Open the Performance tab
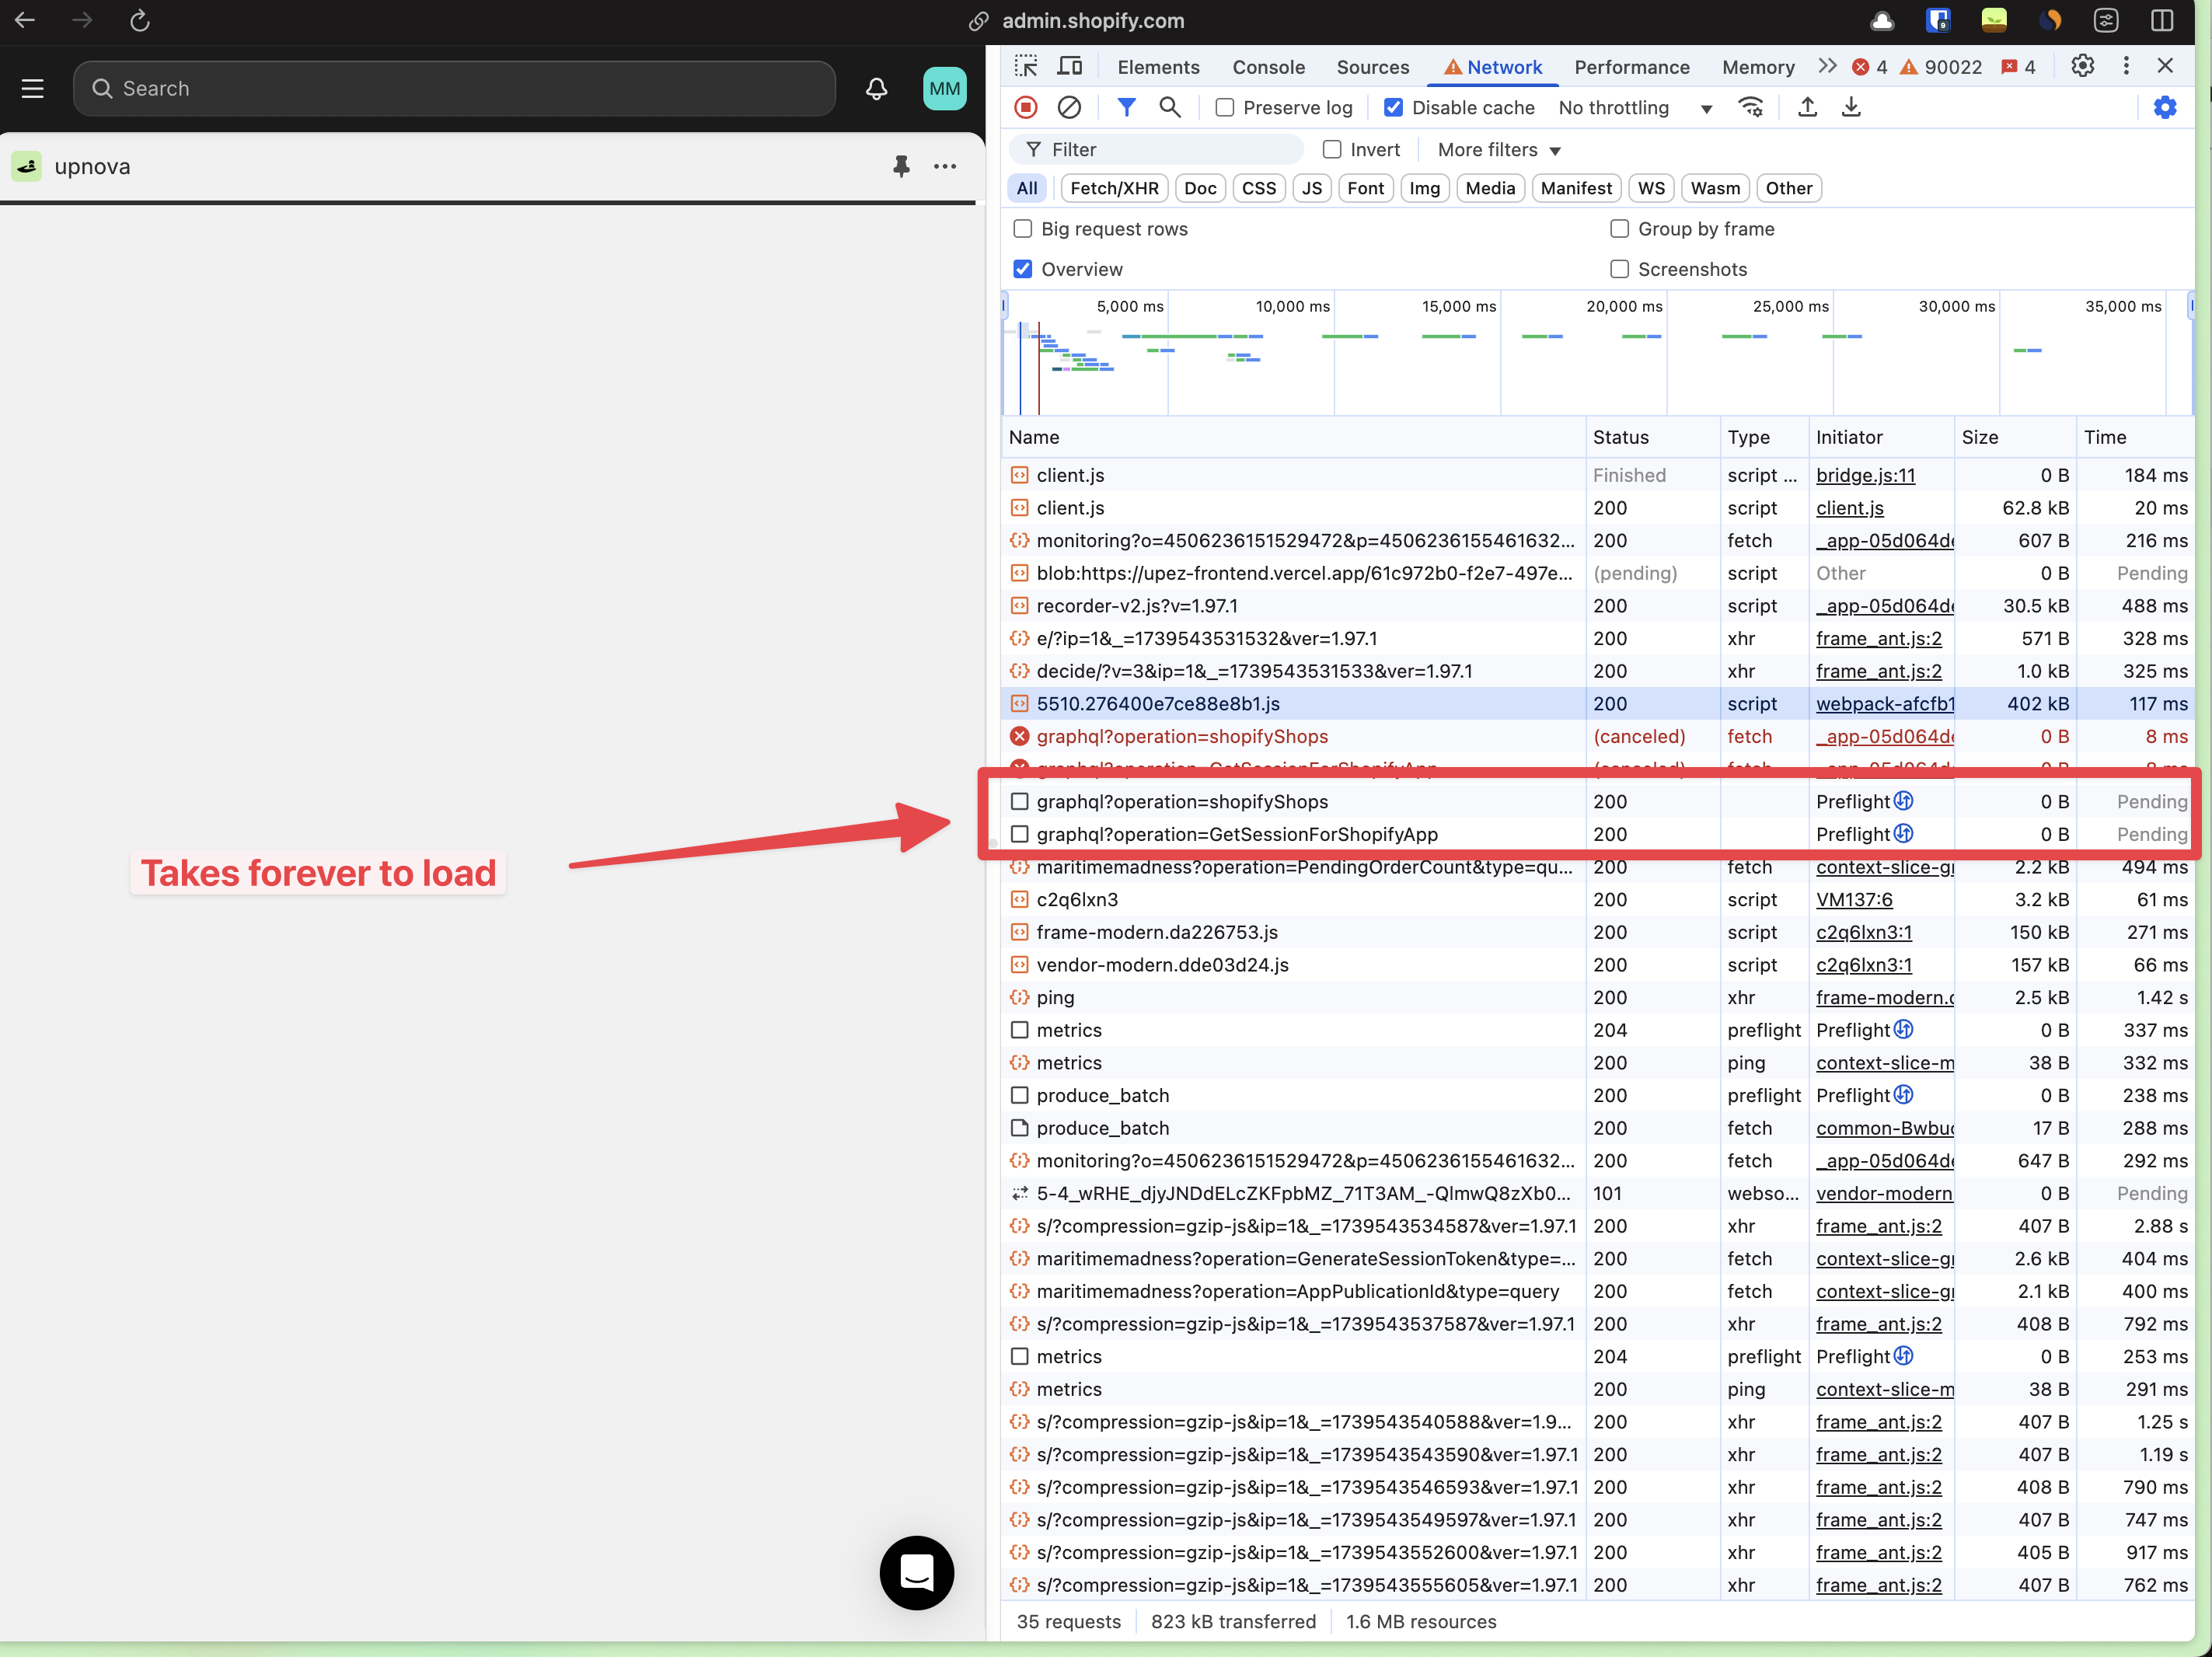This screenshot has height=1657, width=2212. tap(1631, 67)
